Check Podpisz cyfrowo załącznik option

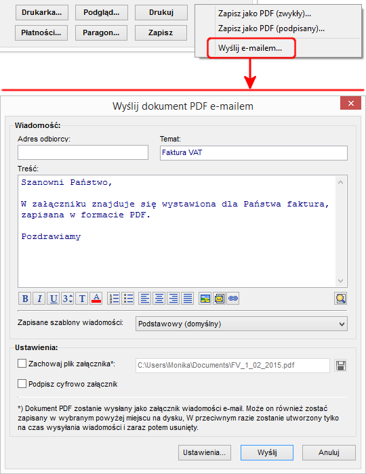pyautogui.click(x=22, y=384)
